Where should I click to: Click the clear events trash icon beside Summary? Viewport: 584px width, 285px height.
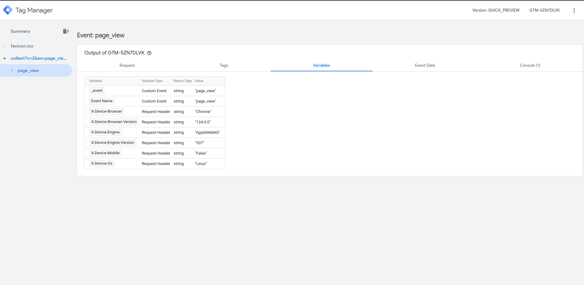(66, 31)
